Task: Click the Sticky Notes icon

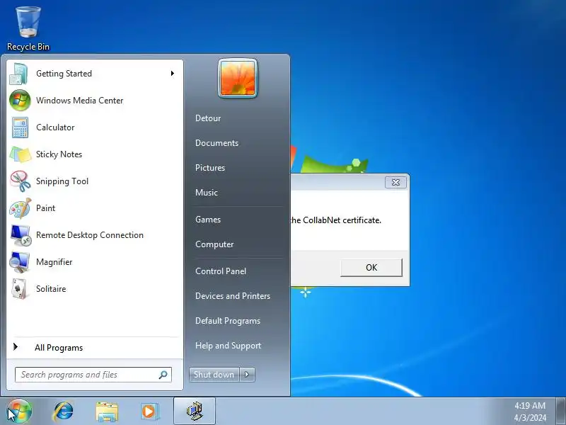Action: coord(20,154)
